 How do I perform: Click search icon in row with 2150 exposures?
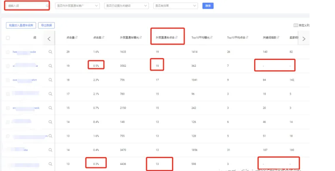tap(50, 108)
